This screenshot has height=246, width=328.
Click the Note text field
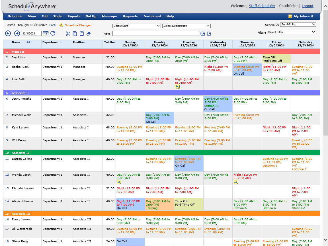click(x=155, y=34)
